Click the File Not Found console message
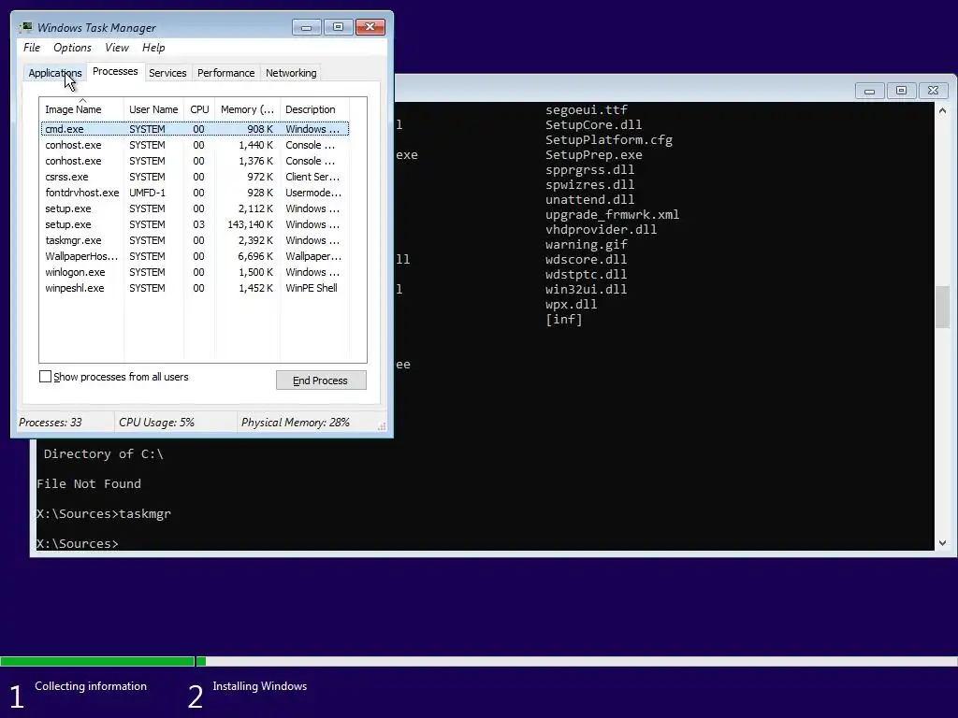 tap(89, 483)
